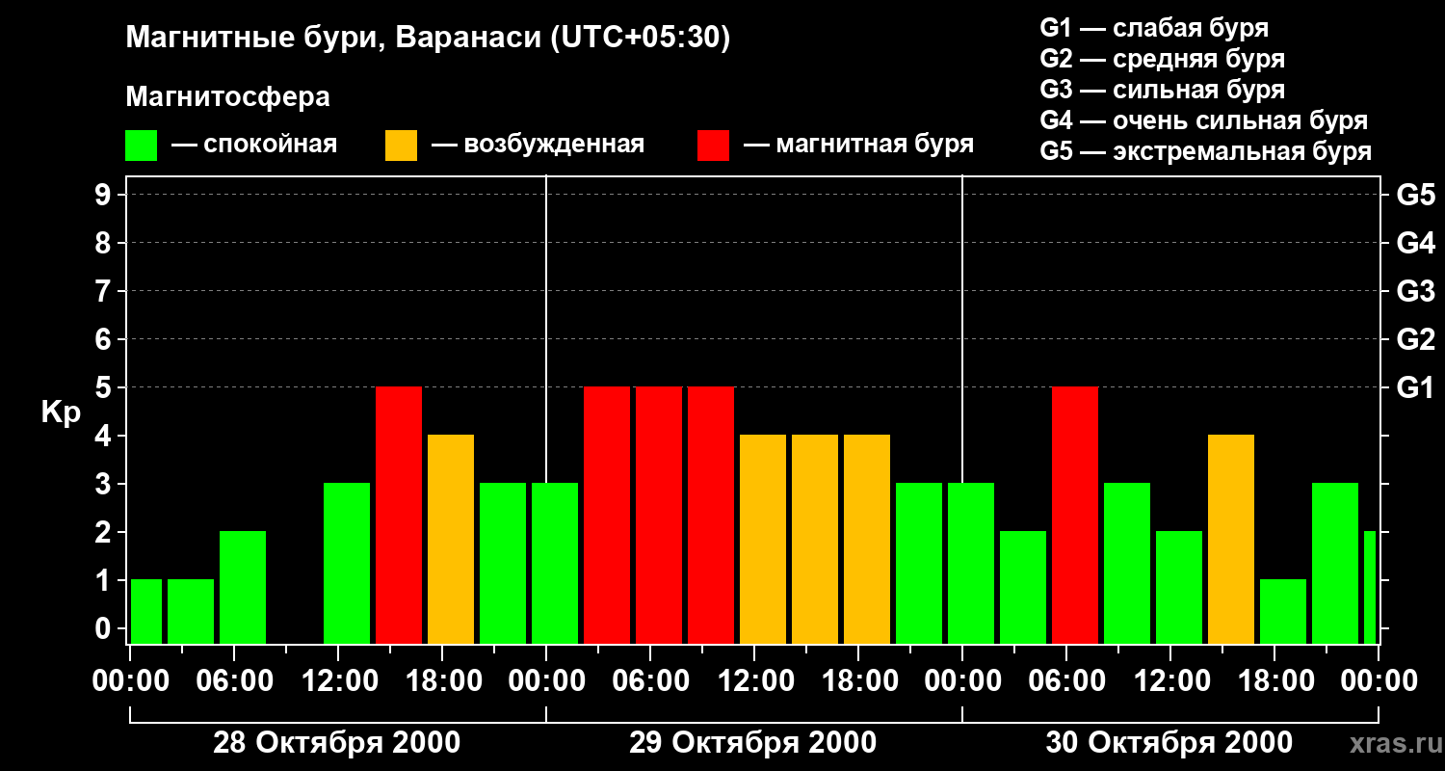
Task: Click the 12:00 time label under 30 October
Action: 1170,681
